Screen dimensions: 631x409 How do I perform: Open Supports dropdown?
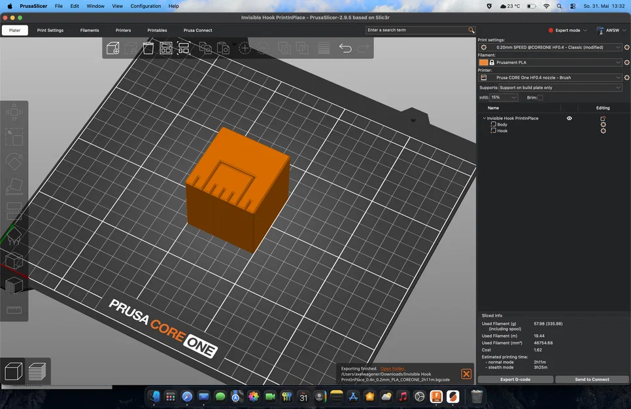click(x=560, y=88)
